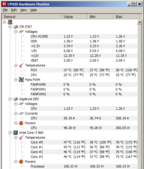Click the blue Currents icon
The width and height of the screenshot is (144, 169).
coord(21,113)
